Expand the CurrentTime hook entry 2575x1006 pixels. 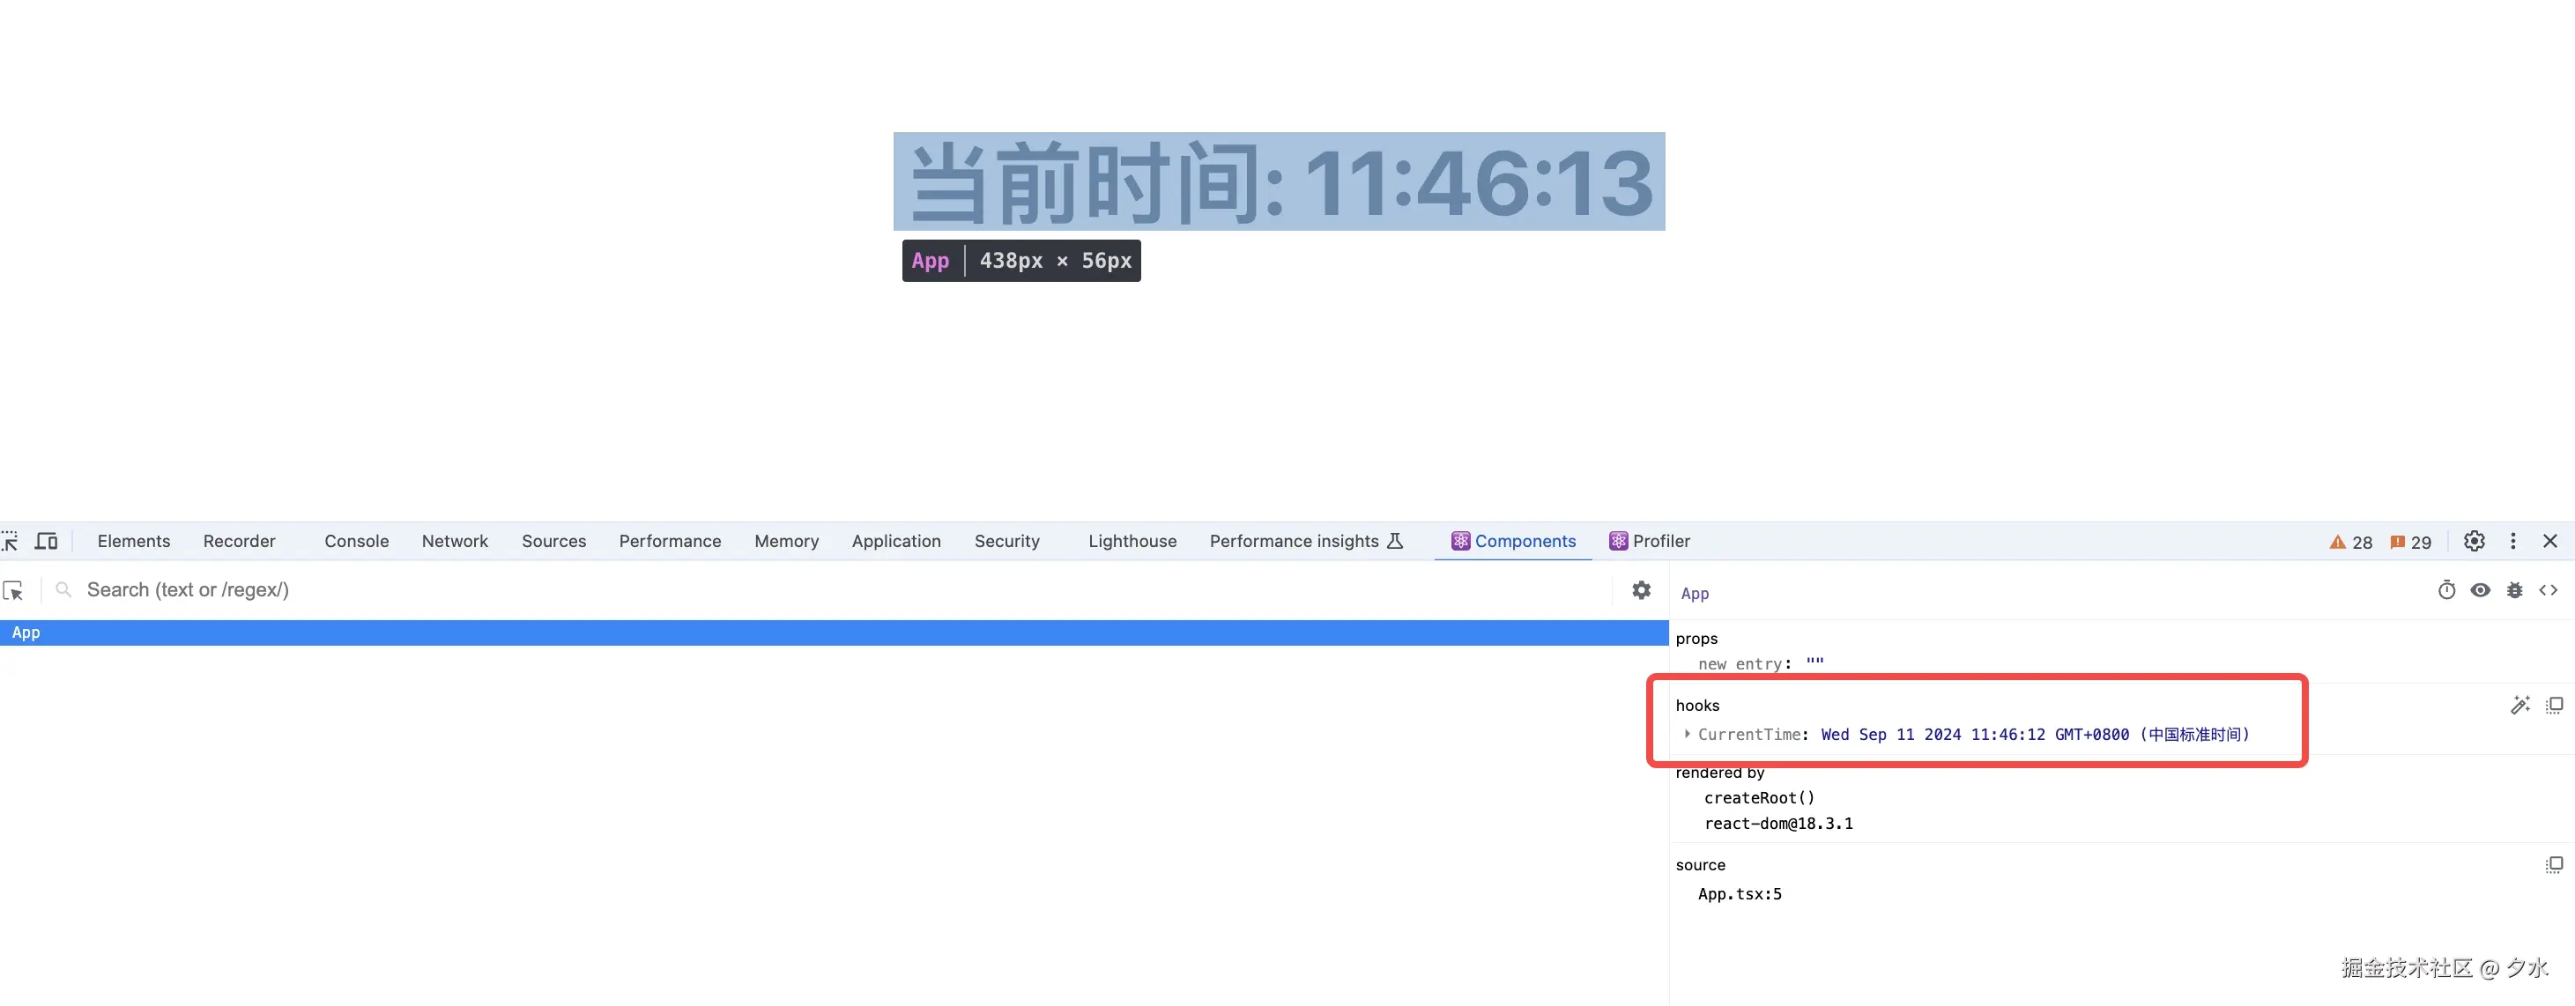pyautogui.click(x=1688, y=735)
